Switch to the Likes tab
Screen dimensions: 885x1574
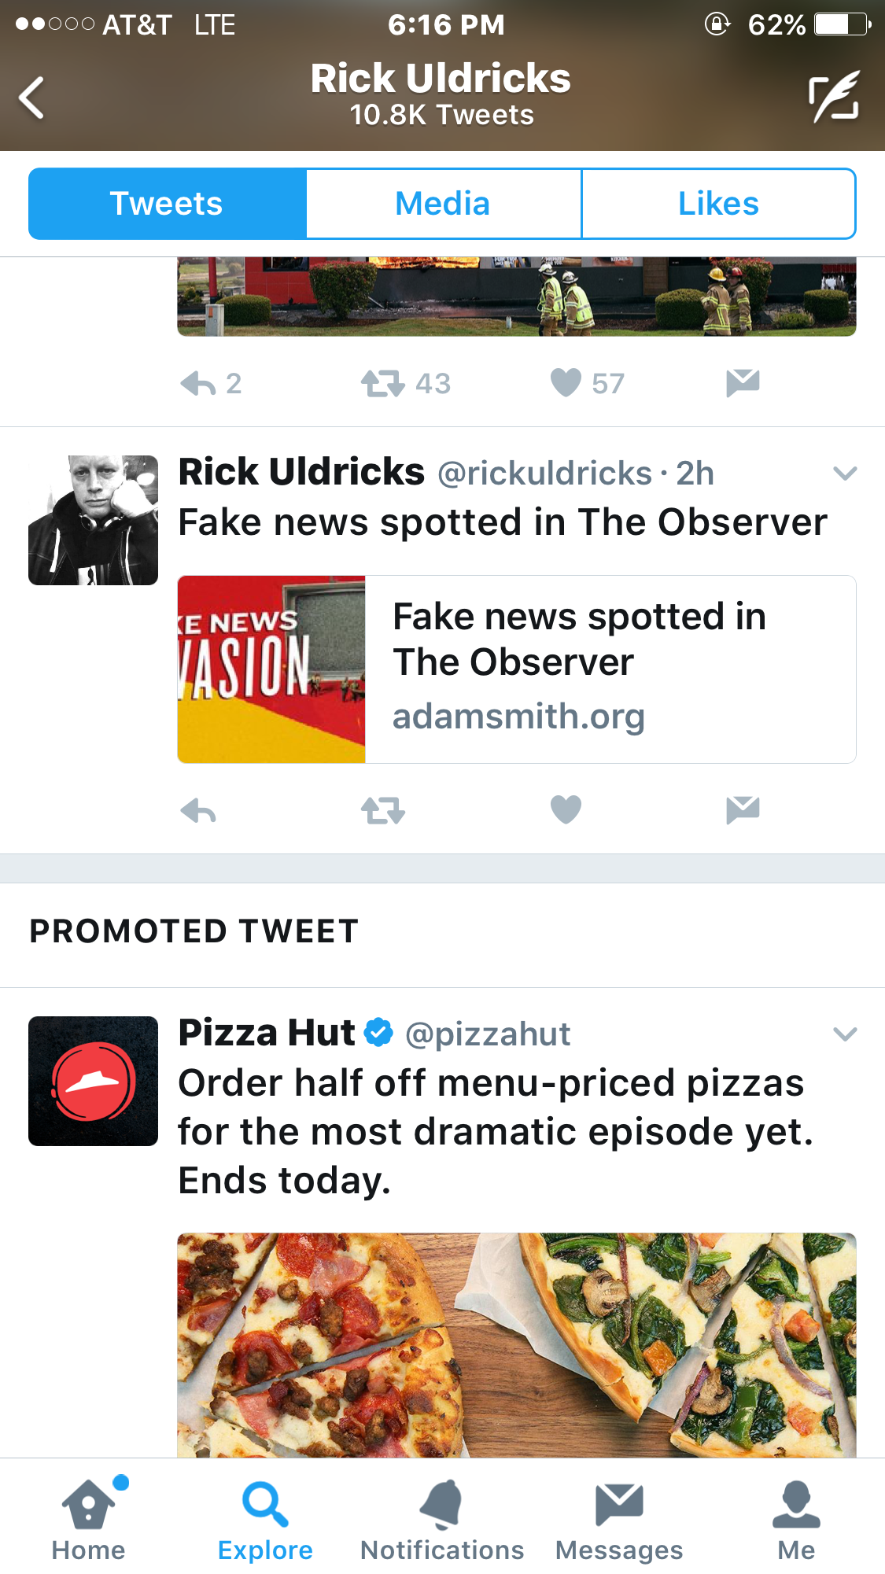click(x=718, y=204)
